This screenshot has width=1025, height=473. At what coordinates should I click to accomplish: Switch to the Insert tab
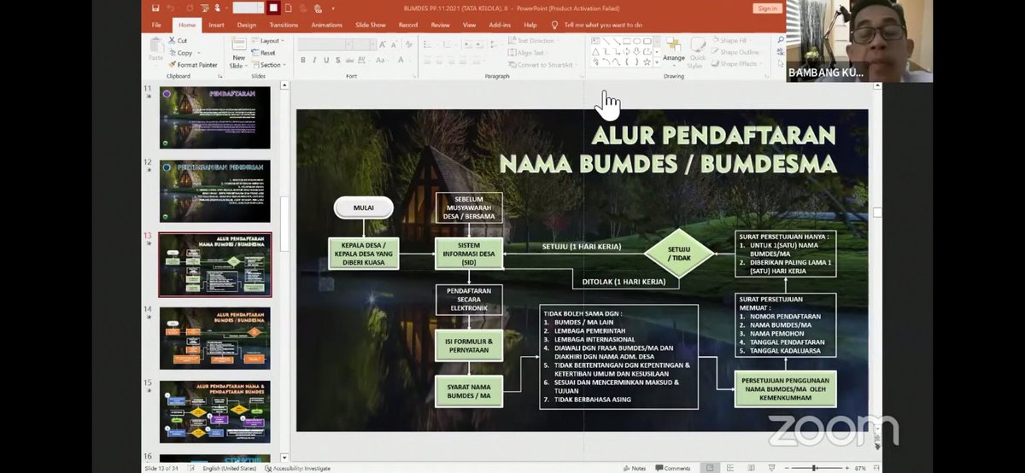[x=216, y=25]
